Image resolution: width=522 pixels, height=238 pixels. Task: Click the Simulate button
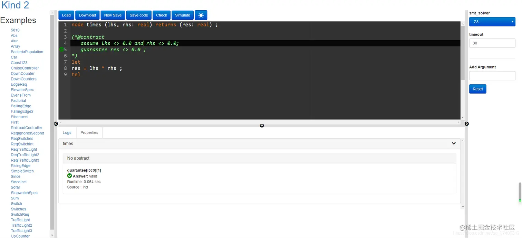point(183,15)
